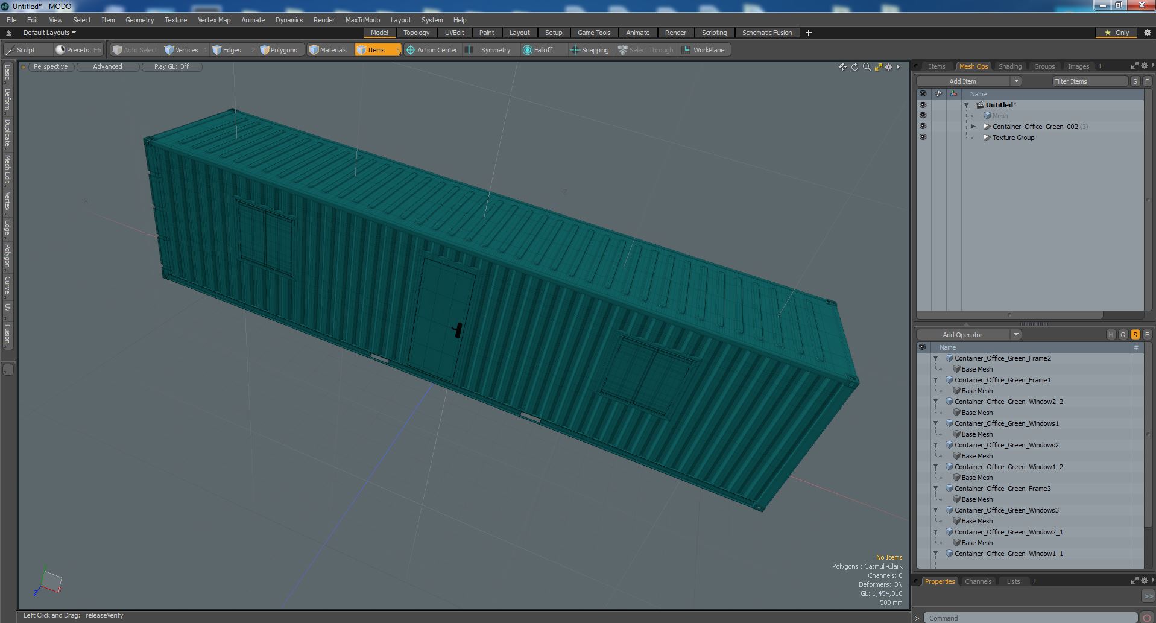
Task: Open the layouts settings gear at top right
Action: tap(1147, 33)
